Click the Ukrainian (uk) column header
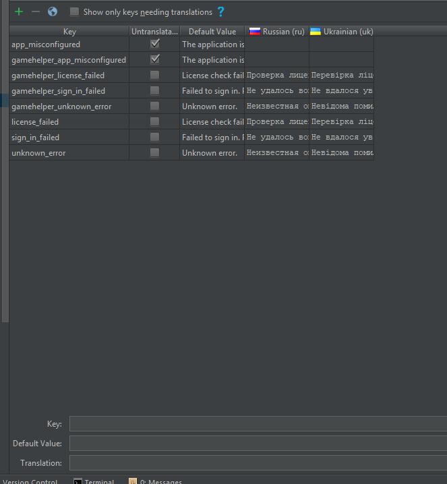447x484 pixels. tap(341, 32)
